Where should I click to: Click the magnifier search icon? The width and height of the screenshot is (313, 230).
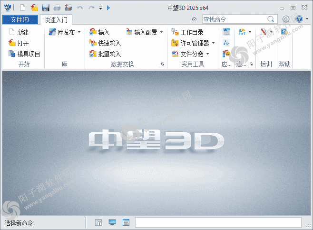click(271, 19)
